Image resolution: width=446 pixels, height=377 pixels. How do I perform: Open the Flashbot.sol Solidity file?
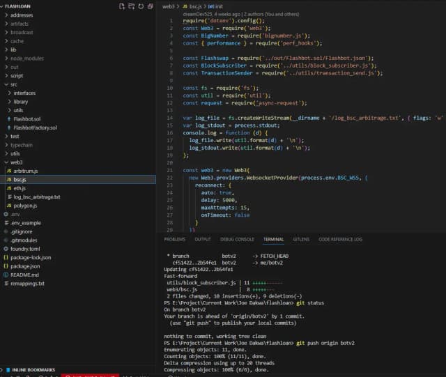tap(26, 119)
